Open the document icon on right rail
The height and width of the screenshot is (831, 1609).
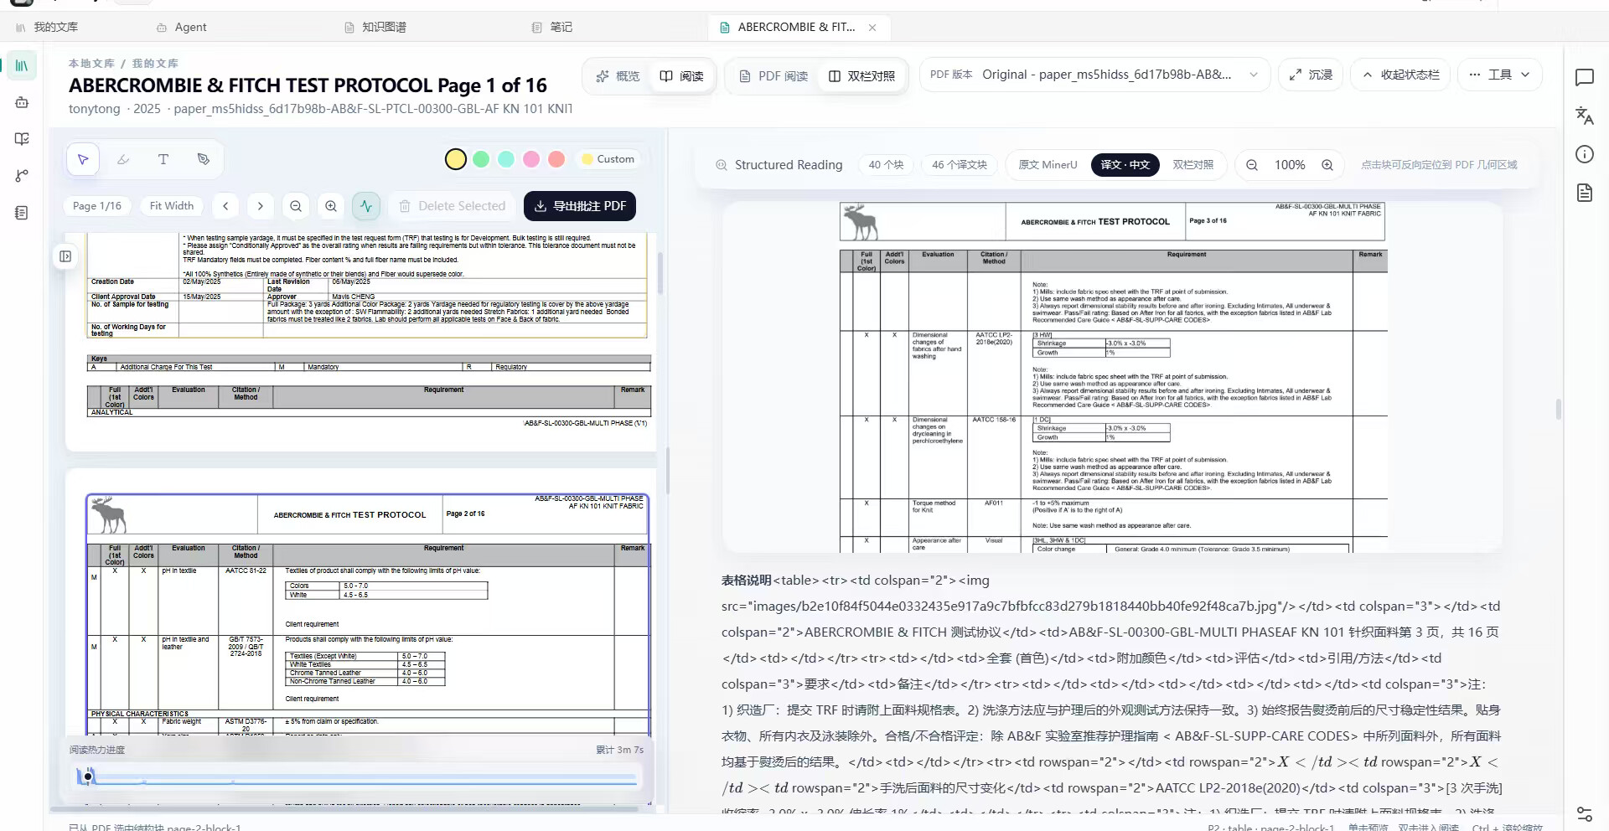[x=1584, y=193]
